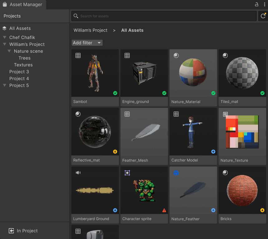Screen dimensions: 268x239
Task: Click the unlock padlock icon in the top bar
Action: [256, 4]
